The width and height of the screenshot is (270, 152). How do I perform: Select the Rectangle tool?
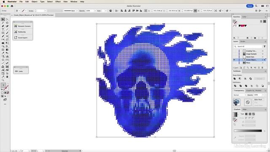click(x=3, y=33)
